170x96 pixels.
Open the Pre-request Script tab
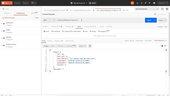pos(90,26)
